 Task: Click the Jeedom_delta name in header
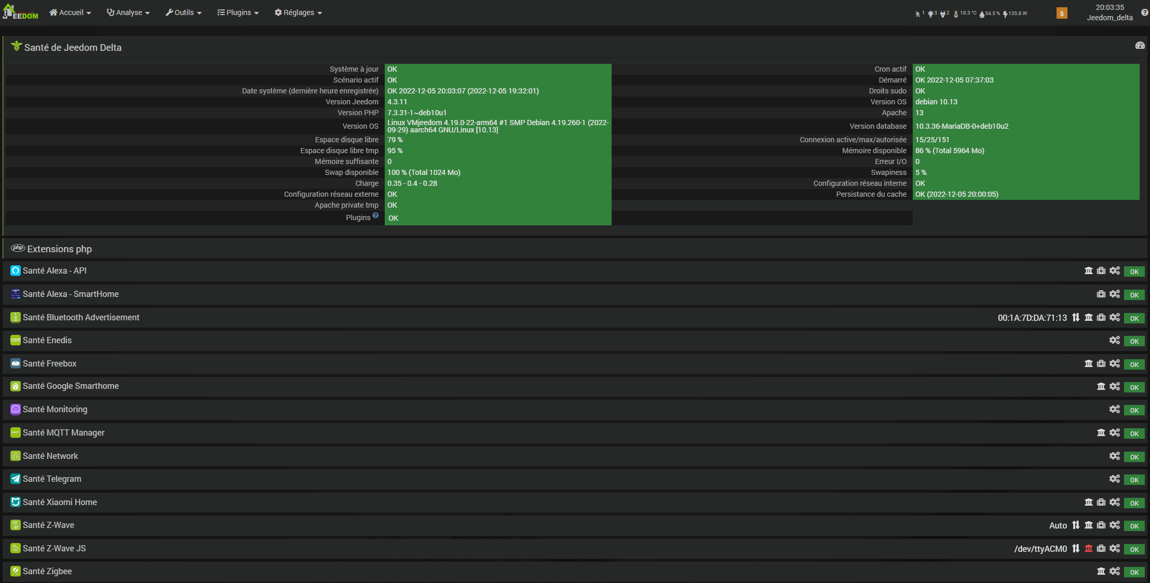(1110, 18)
